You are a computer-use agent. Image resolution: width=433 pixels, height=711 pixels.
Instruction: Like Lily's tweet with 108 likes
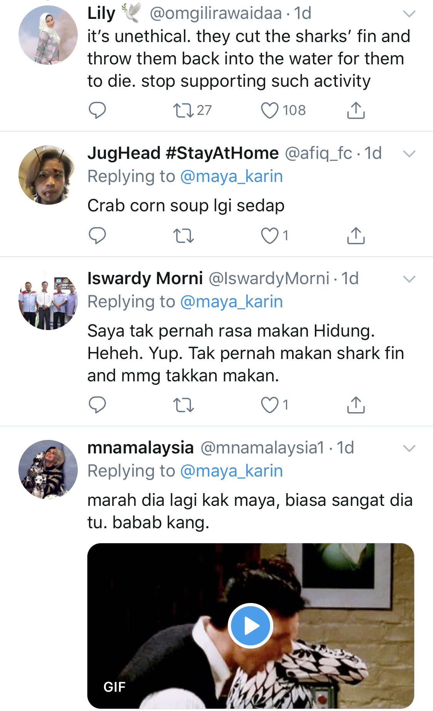coord(269,110)
